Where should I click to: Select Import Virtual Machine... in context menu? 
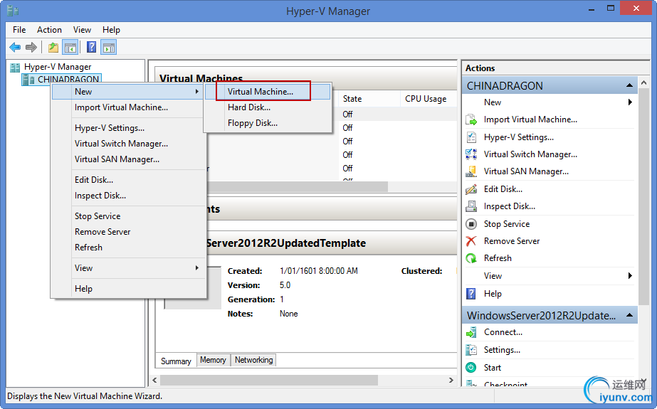129,107
